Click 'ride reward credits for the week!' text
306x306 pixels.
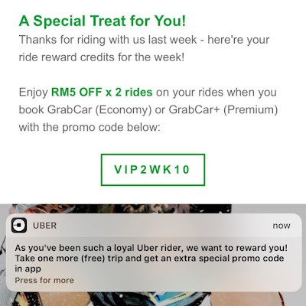[102, 57]
